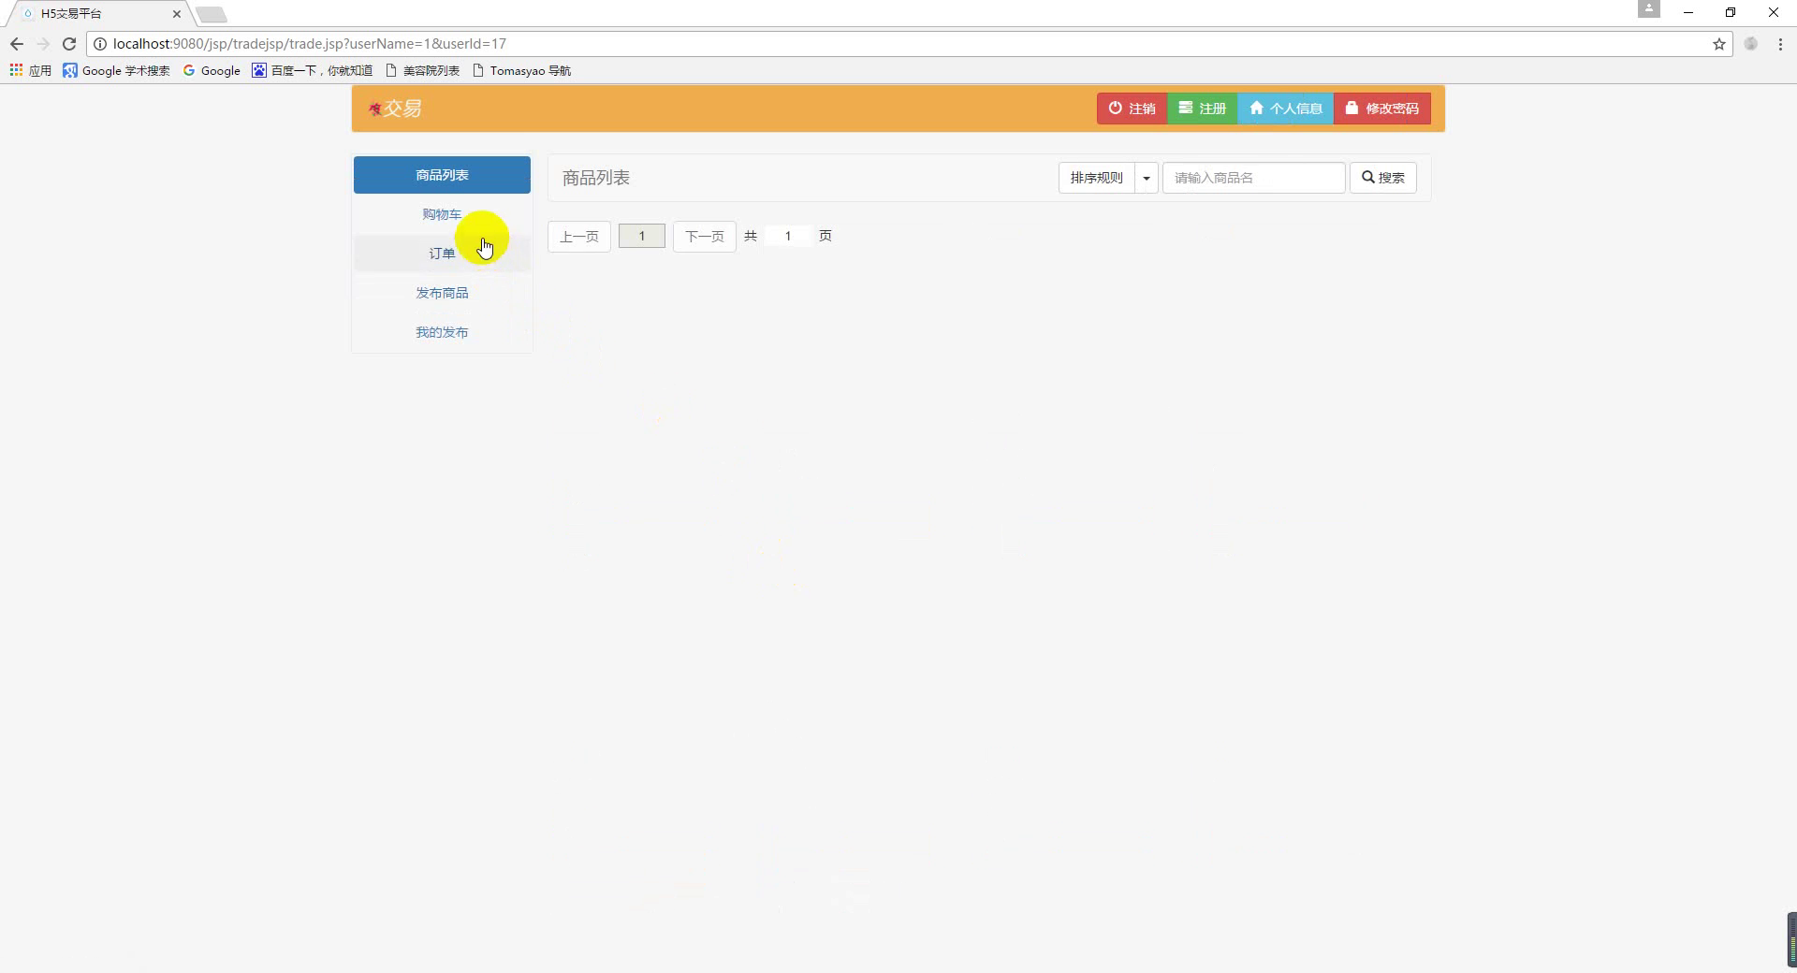The width and height of the screenshot is (1797, 973).
Task: Click the total page count 1
Action: (788, 237)
